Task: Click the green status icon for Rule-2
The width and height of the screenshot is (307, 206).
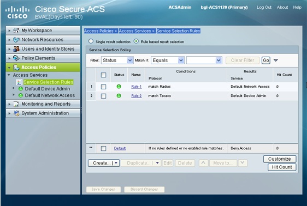Action: click(x=119, y=96)
